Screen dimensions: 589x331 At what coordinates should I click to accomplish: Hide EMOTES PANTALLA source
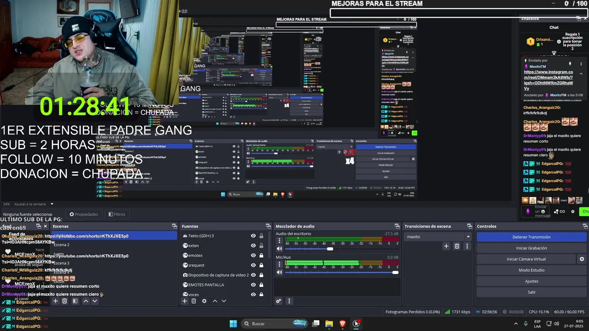pos(253,285)
